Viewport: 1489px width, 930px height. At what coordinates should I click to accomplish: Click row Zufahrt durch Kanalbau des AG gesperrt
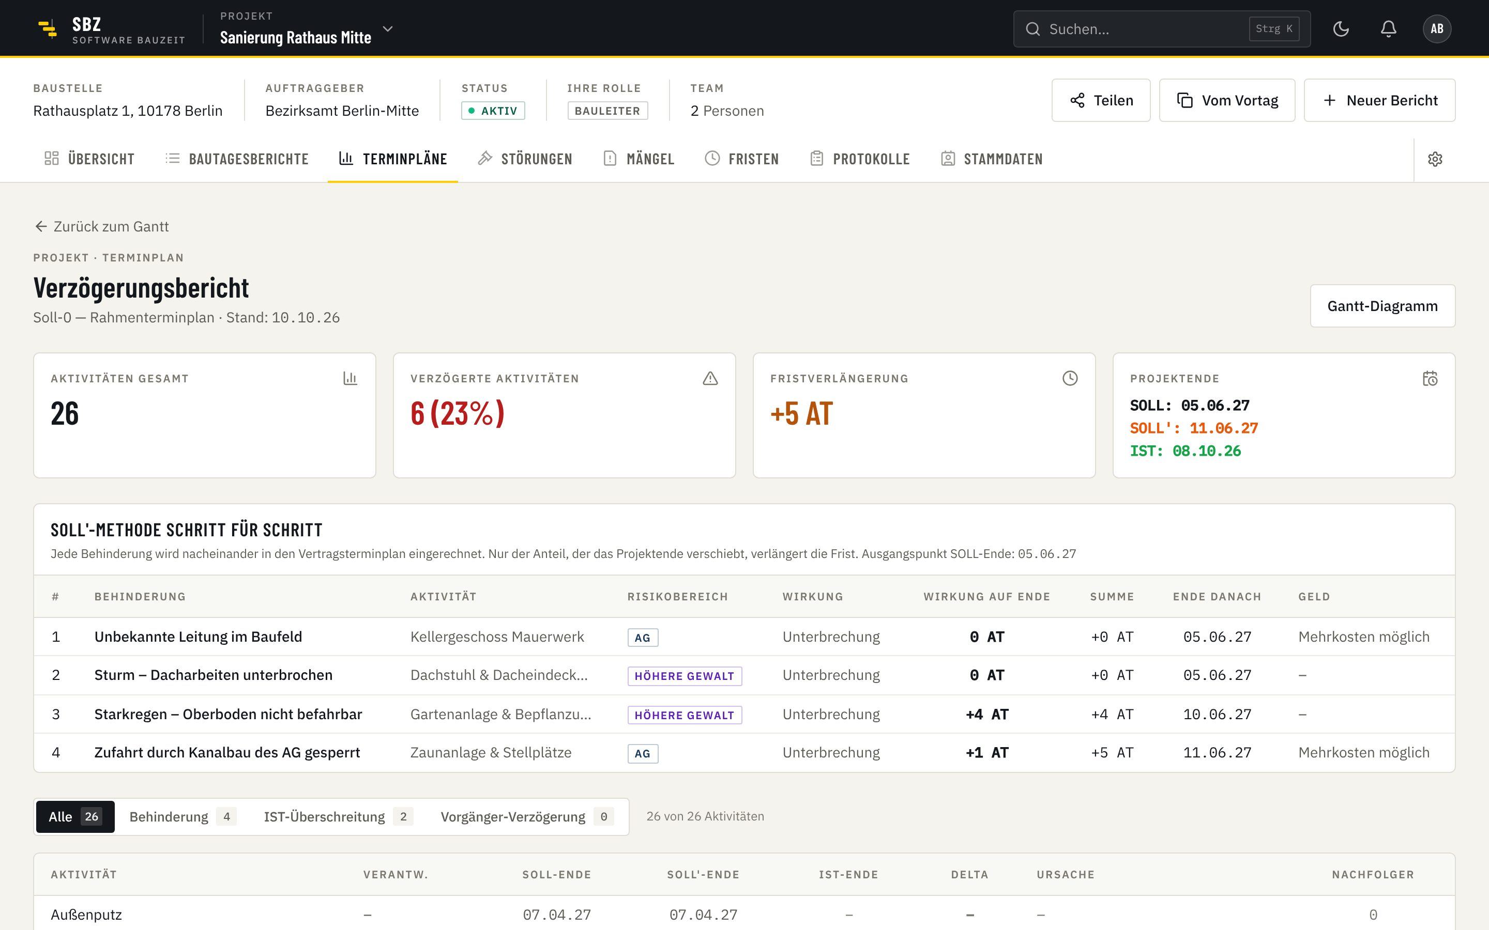744,753
